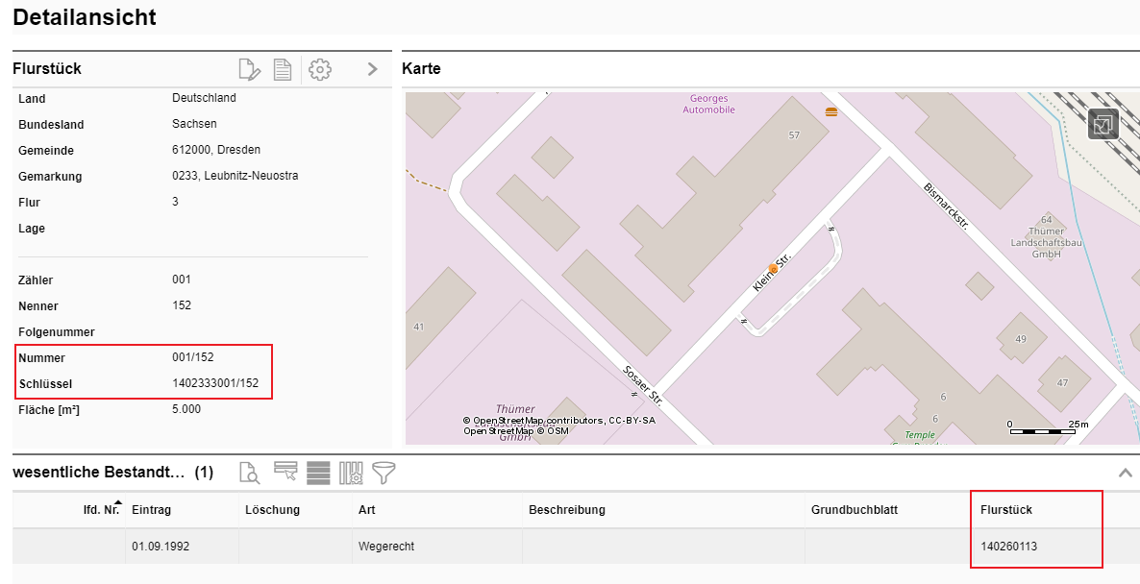
Task: Open the map in enlarged view
Action: click(1103, 125)
